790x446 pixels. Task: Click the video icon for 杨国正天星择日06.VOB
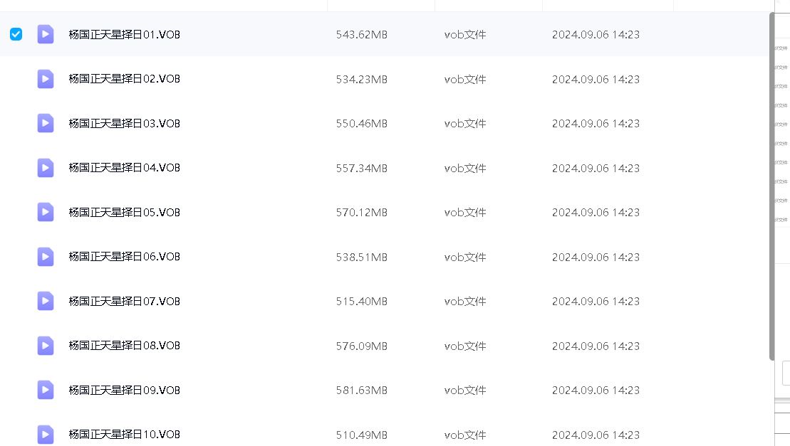pyautogui.click(x=46, y=257)
